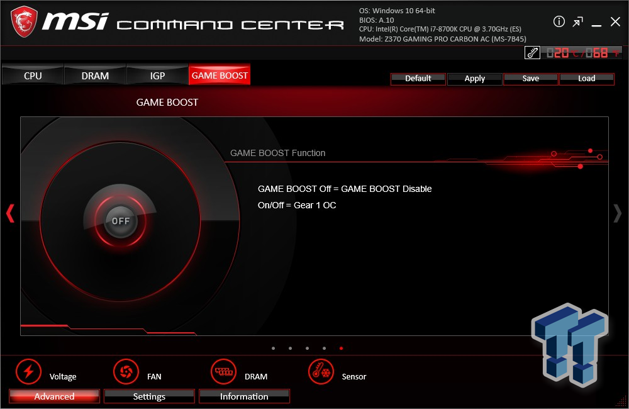Toggle the temperature unit thermometer icon
This screenshot has width=629, height=409.
tap(532, 53)
